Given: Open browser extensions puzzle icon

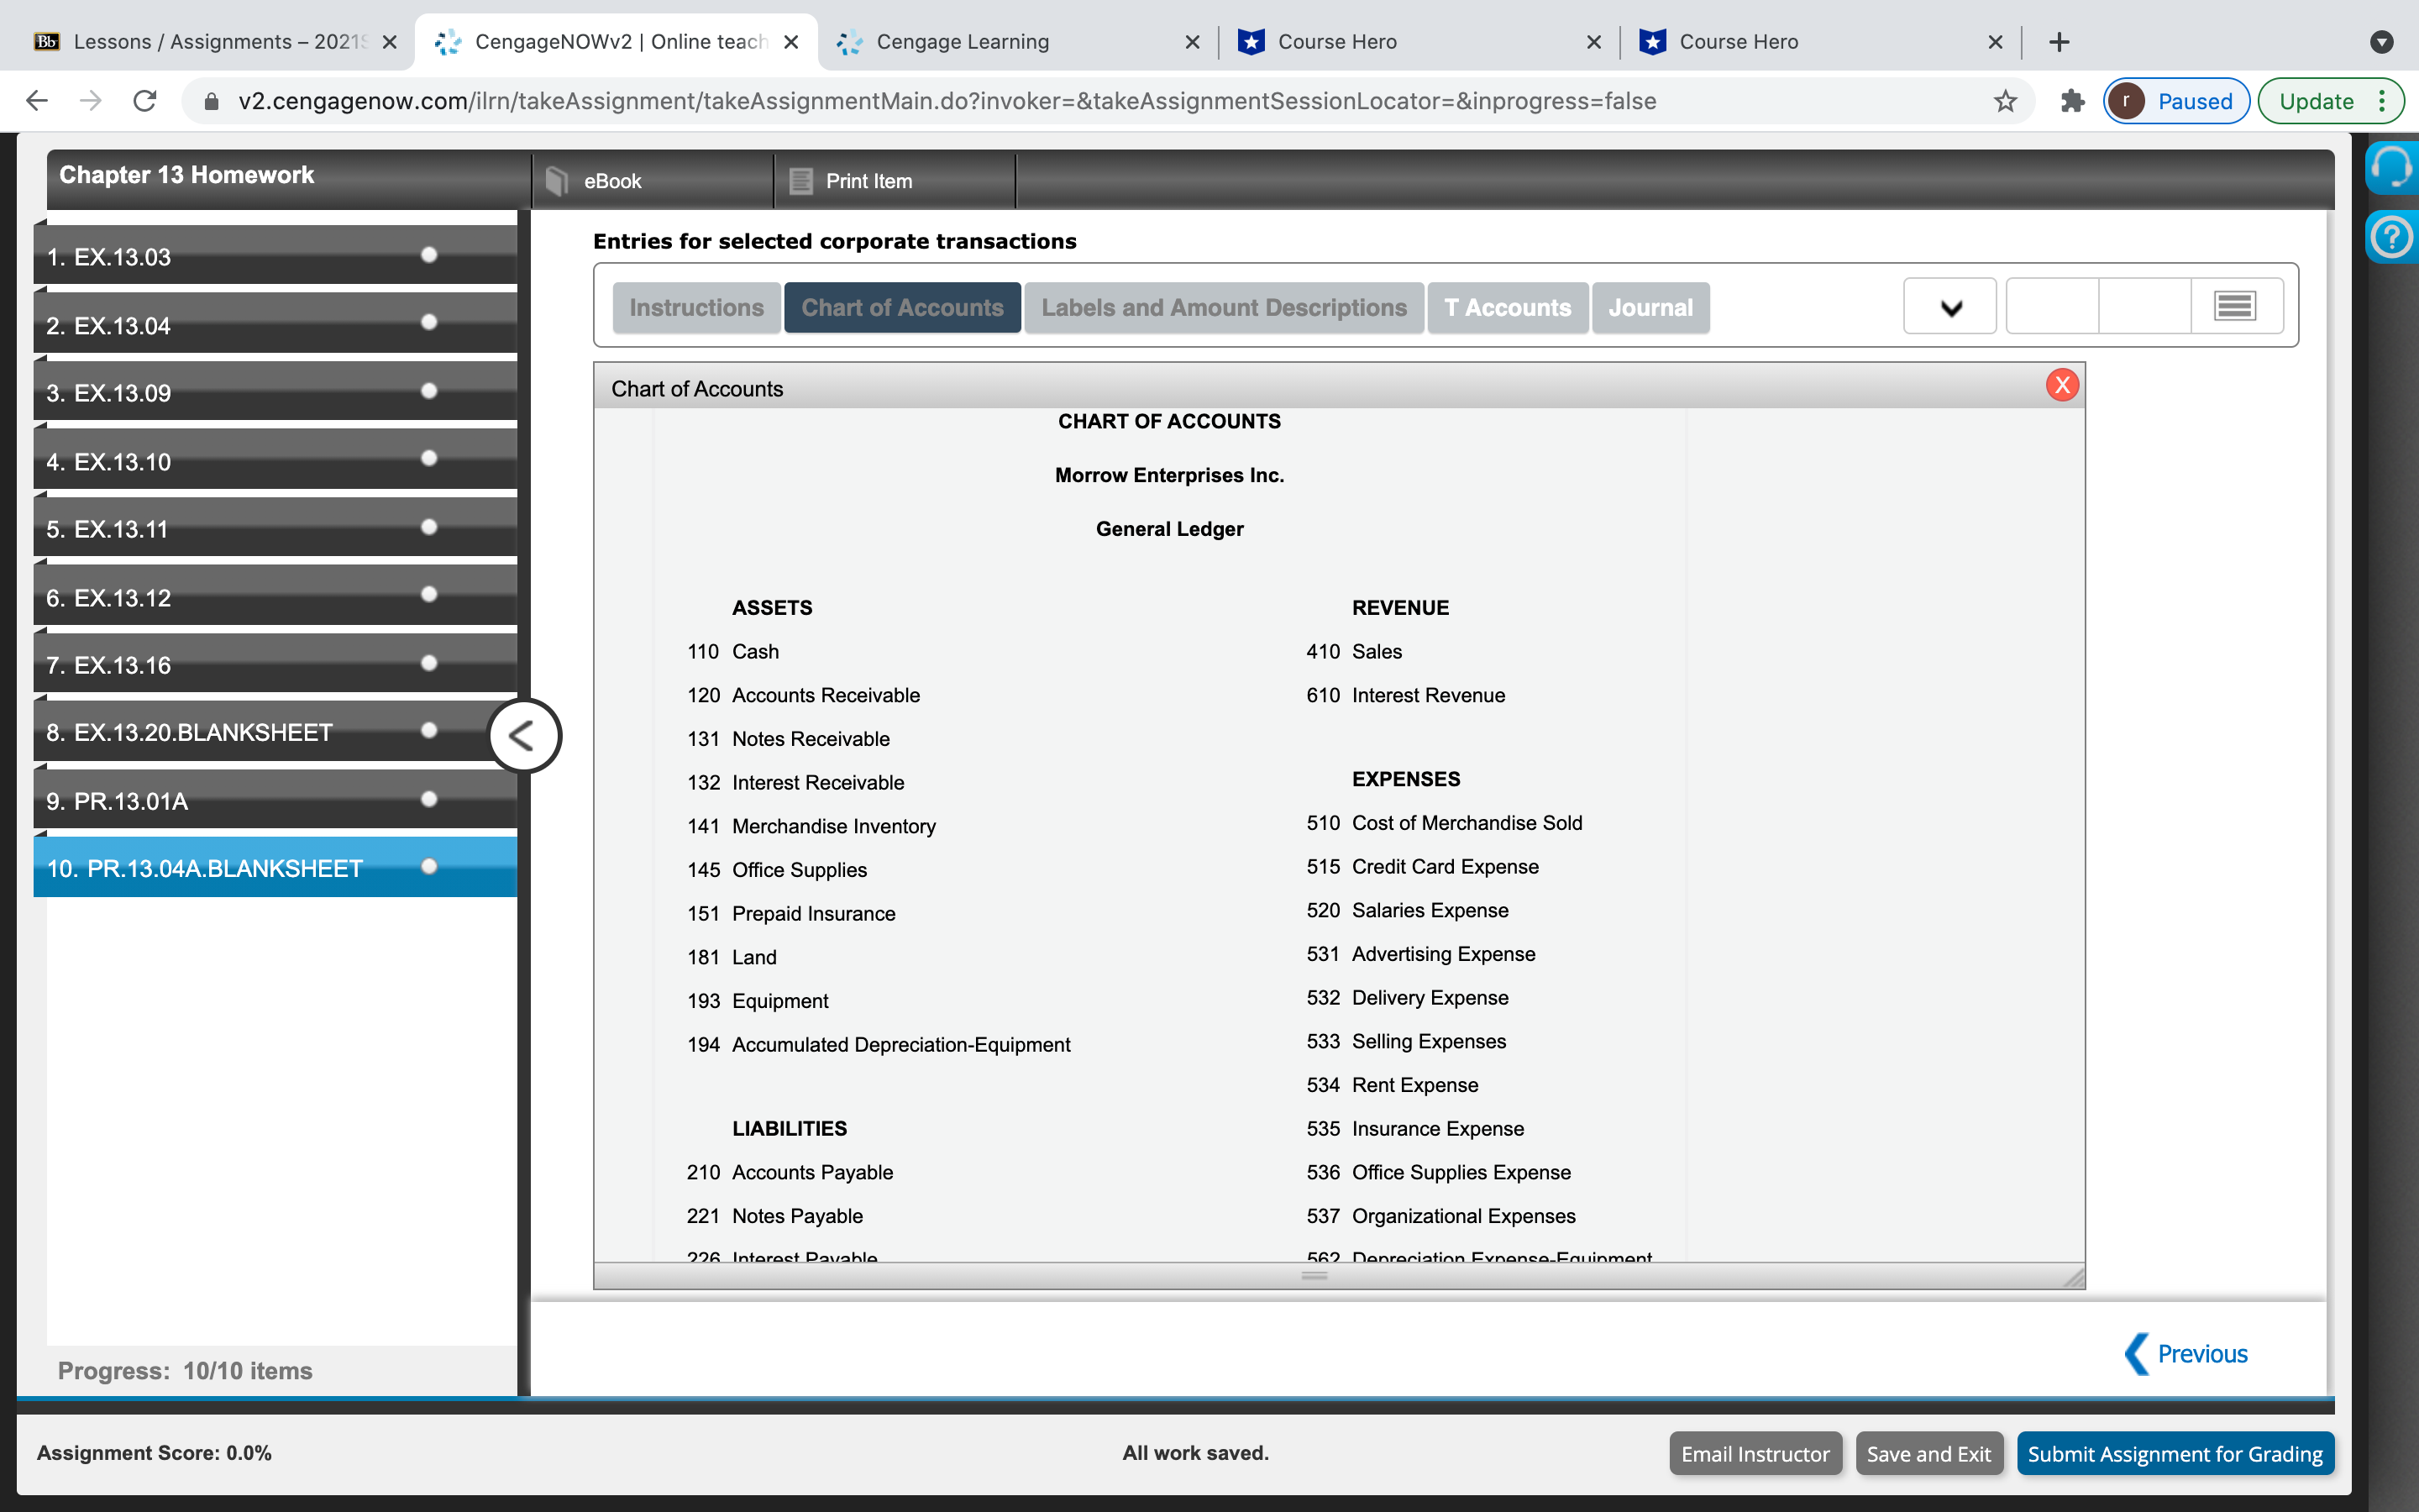Looking at the screenshot, I should point(2072,101).
